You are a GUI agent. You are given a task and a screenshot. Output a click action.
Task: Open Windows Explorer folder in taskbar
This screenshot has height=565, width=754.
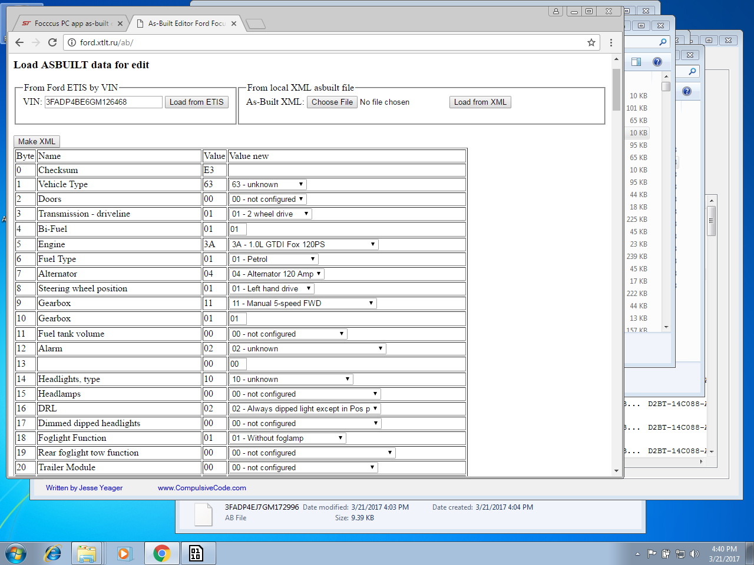pyautogui.click(x=87, y=553)
